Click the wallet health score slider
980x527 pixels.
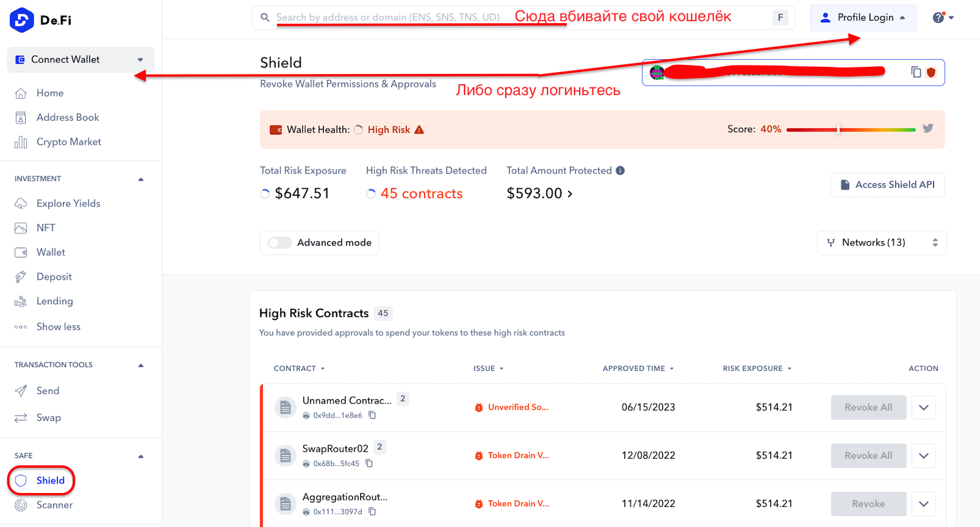coord(851,130)
